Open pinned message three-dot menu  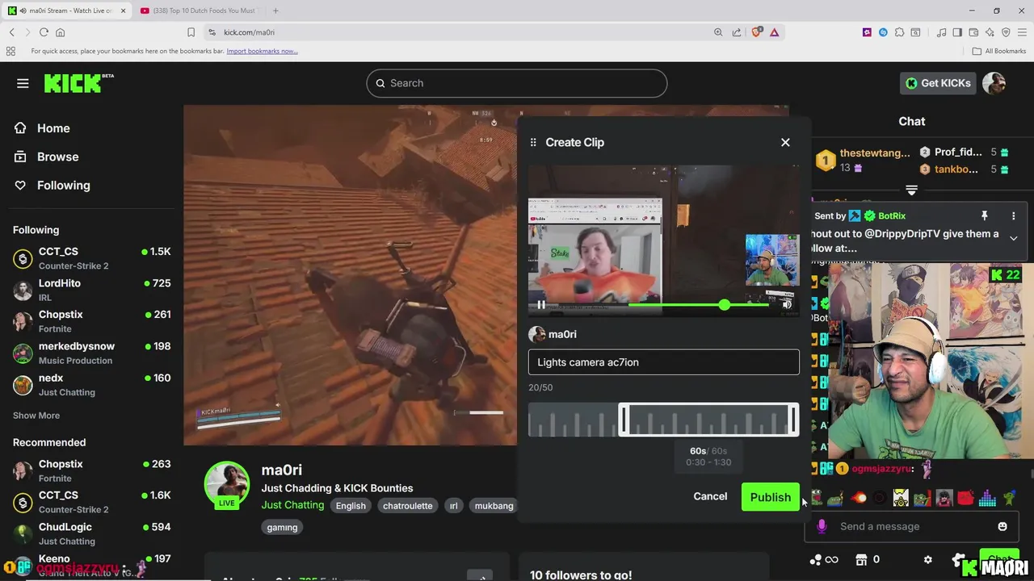click(1013, 216)
